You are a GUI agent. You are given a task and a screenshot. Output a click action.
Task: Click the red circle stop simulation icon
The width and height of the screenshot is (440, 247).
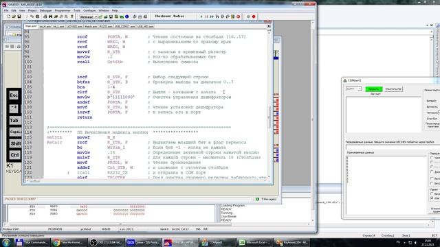[254, 16]
